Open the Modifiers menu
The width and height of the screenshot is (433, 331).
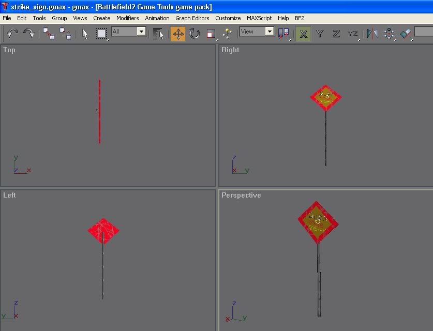point(127,18)
